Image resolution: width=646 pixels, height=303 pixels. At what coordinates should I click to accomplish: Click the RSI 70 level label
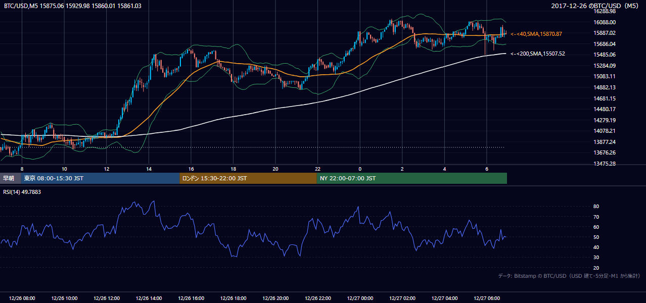point(596,217)
